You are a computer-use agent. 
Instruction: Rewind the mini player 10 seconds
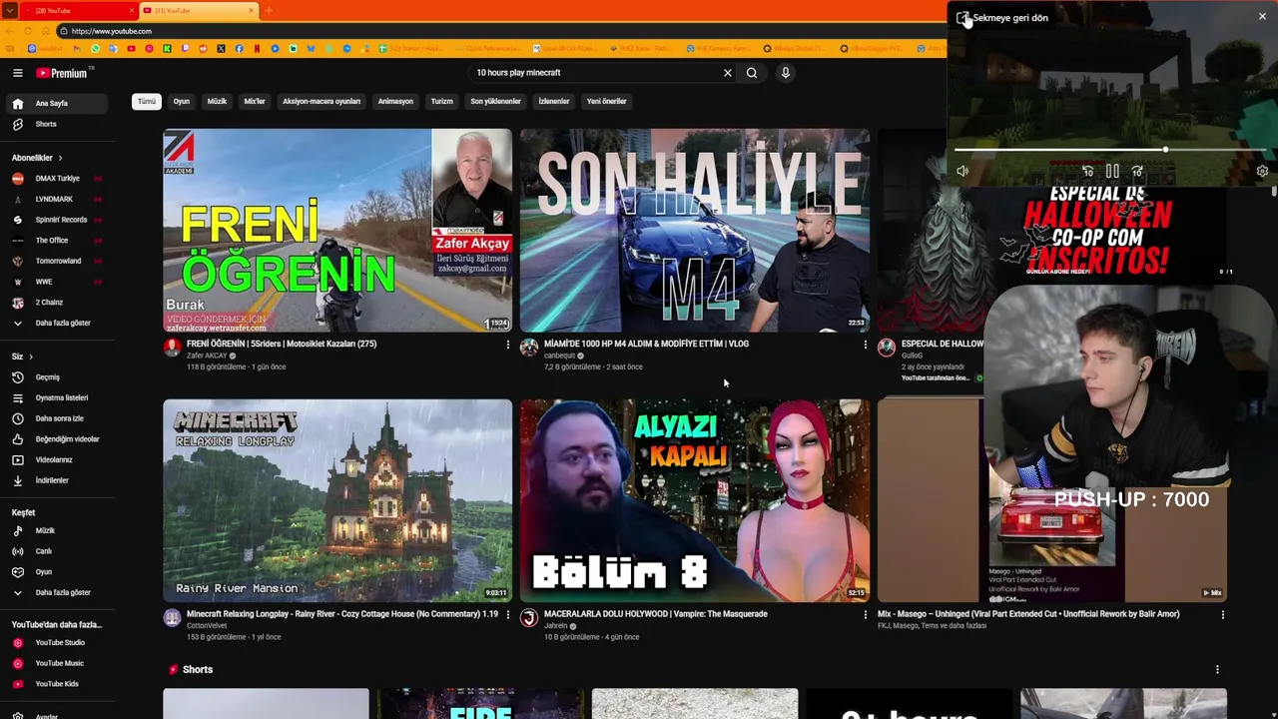[x=1087, y=172]
